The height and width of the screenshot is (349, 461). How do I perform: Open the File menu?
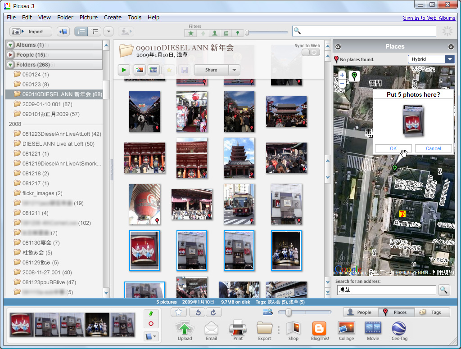11,18
